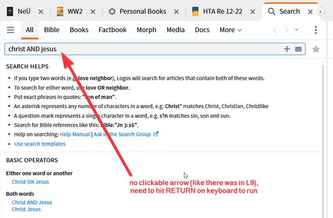Click the magnifier icon on Search tab
The width and height of the screenshot is (333, 218).
pyautogui.click(x=271, y=11)
